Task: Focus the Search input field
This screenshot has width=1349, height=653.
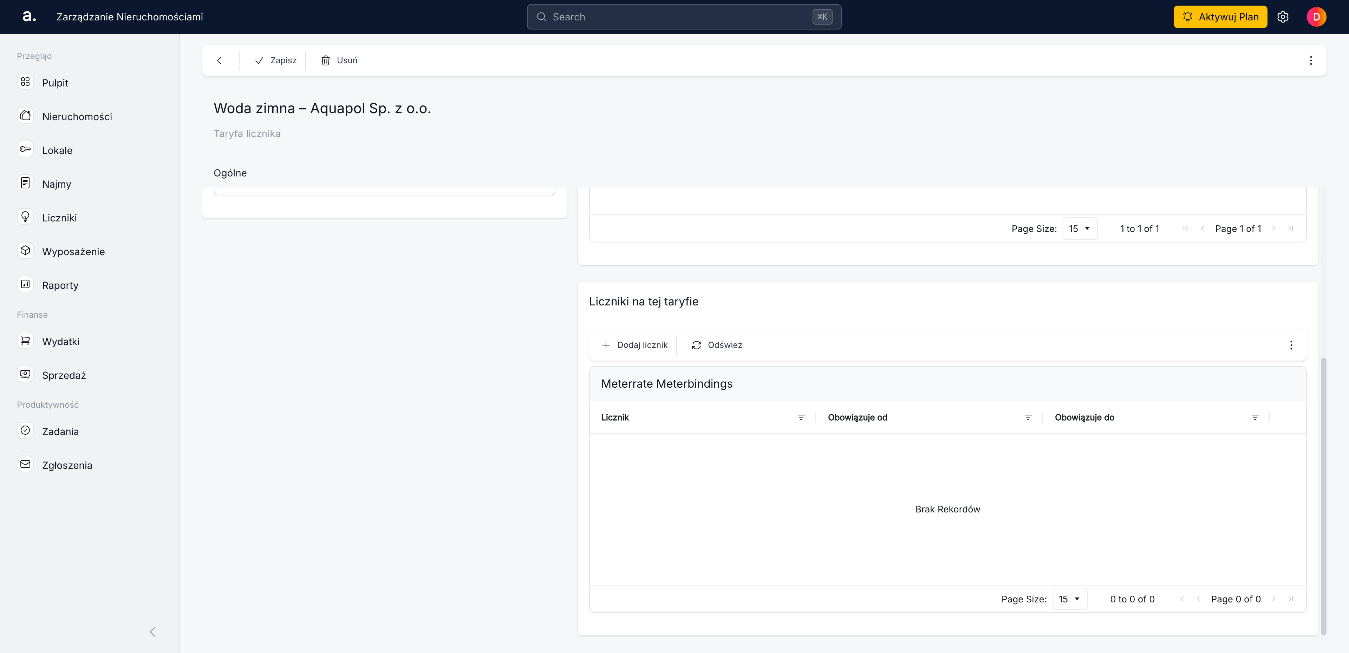Action: click(x=684, y=17)
